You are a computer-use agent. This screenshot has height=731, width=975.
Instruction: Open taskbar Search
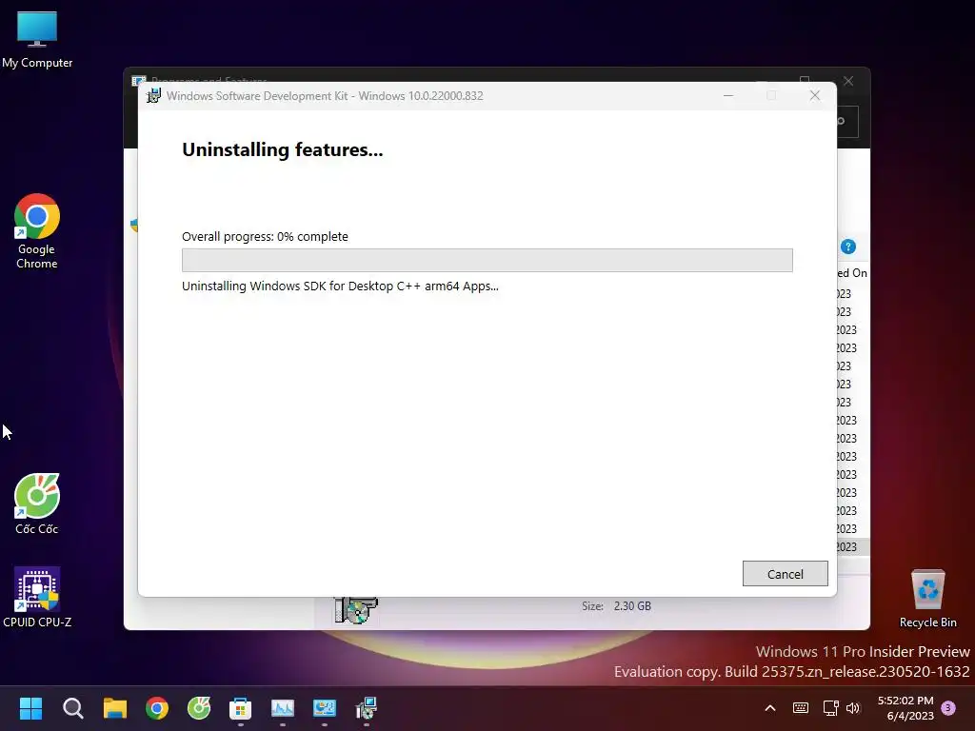click(72, 708)
